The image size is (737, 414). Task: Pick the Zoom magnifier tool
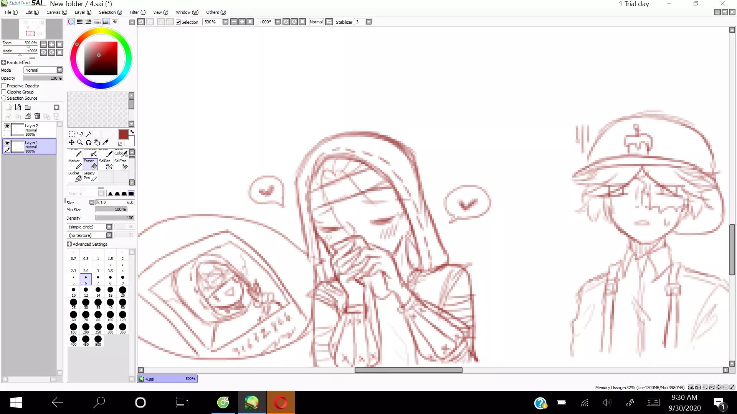coord(80,143)
